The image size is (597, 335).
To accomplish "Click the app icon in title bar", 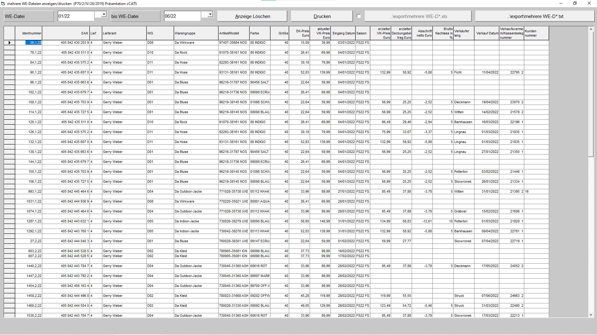I will 3,4.
